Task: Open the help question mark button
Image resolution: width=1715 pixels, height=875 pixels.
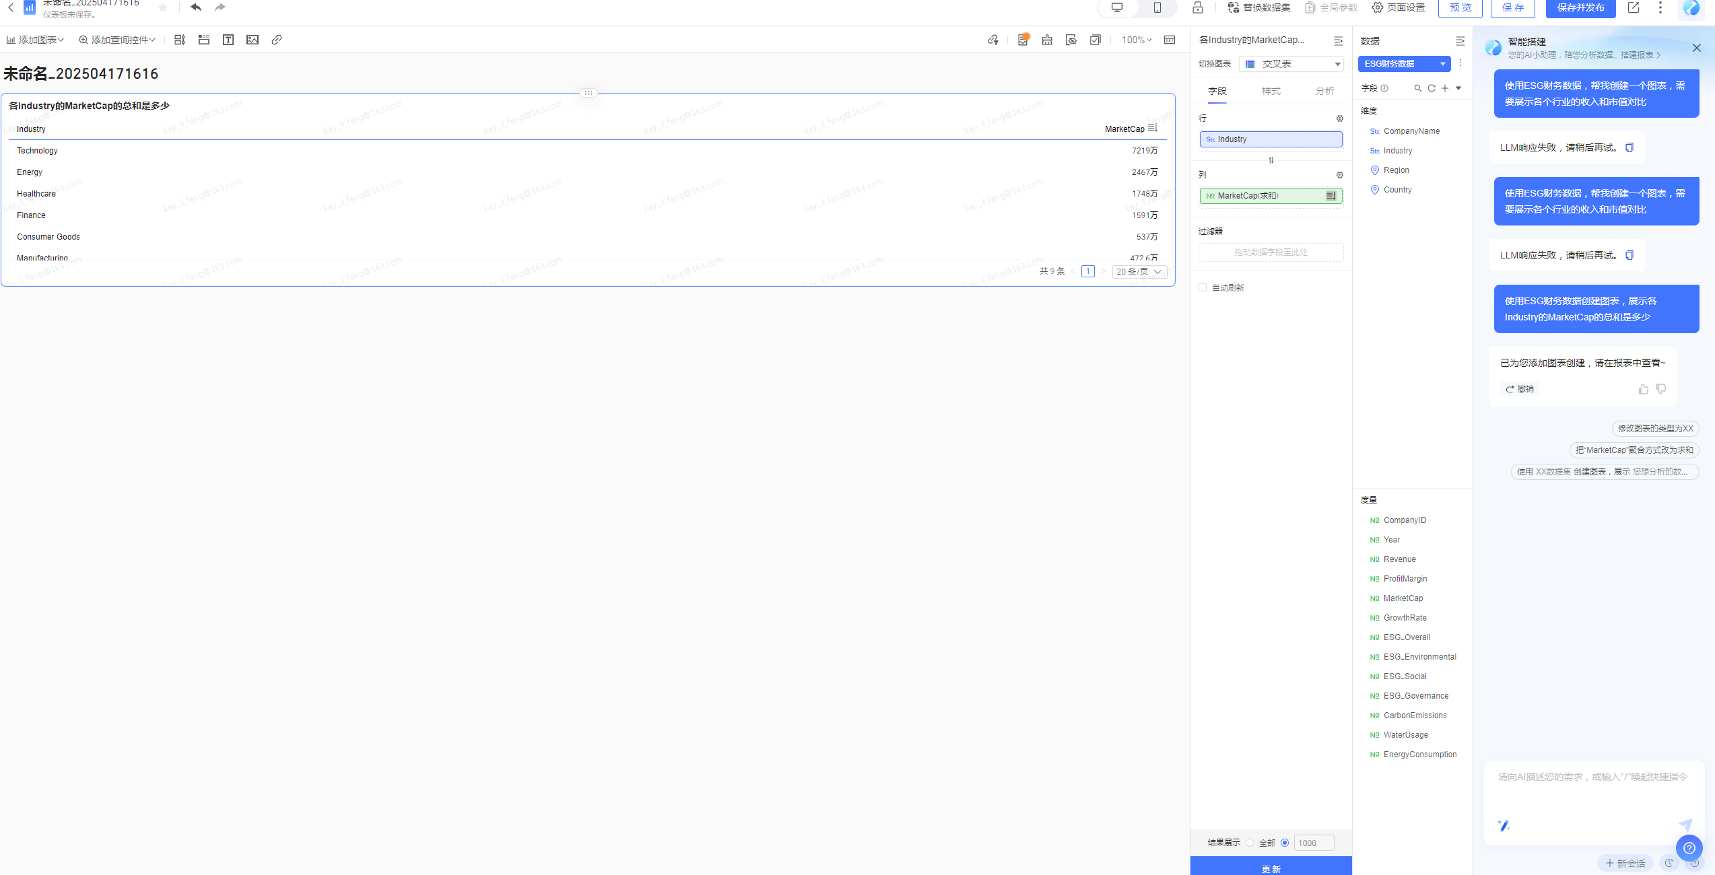Action: (1689, 848)
